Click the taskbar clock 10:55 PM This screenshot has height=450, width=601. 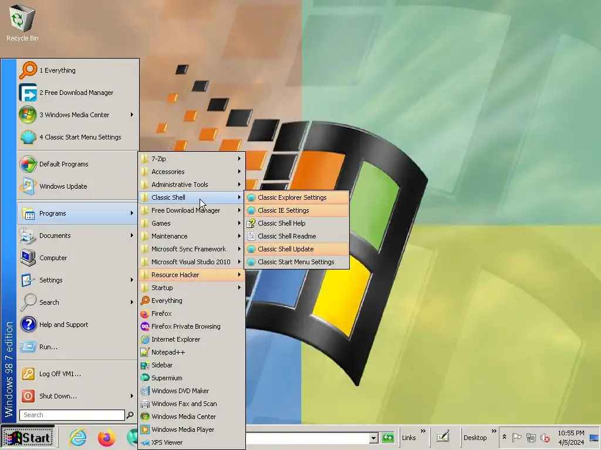(570, 433)
